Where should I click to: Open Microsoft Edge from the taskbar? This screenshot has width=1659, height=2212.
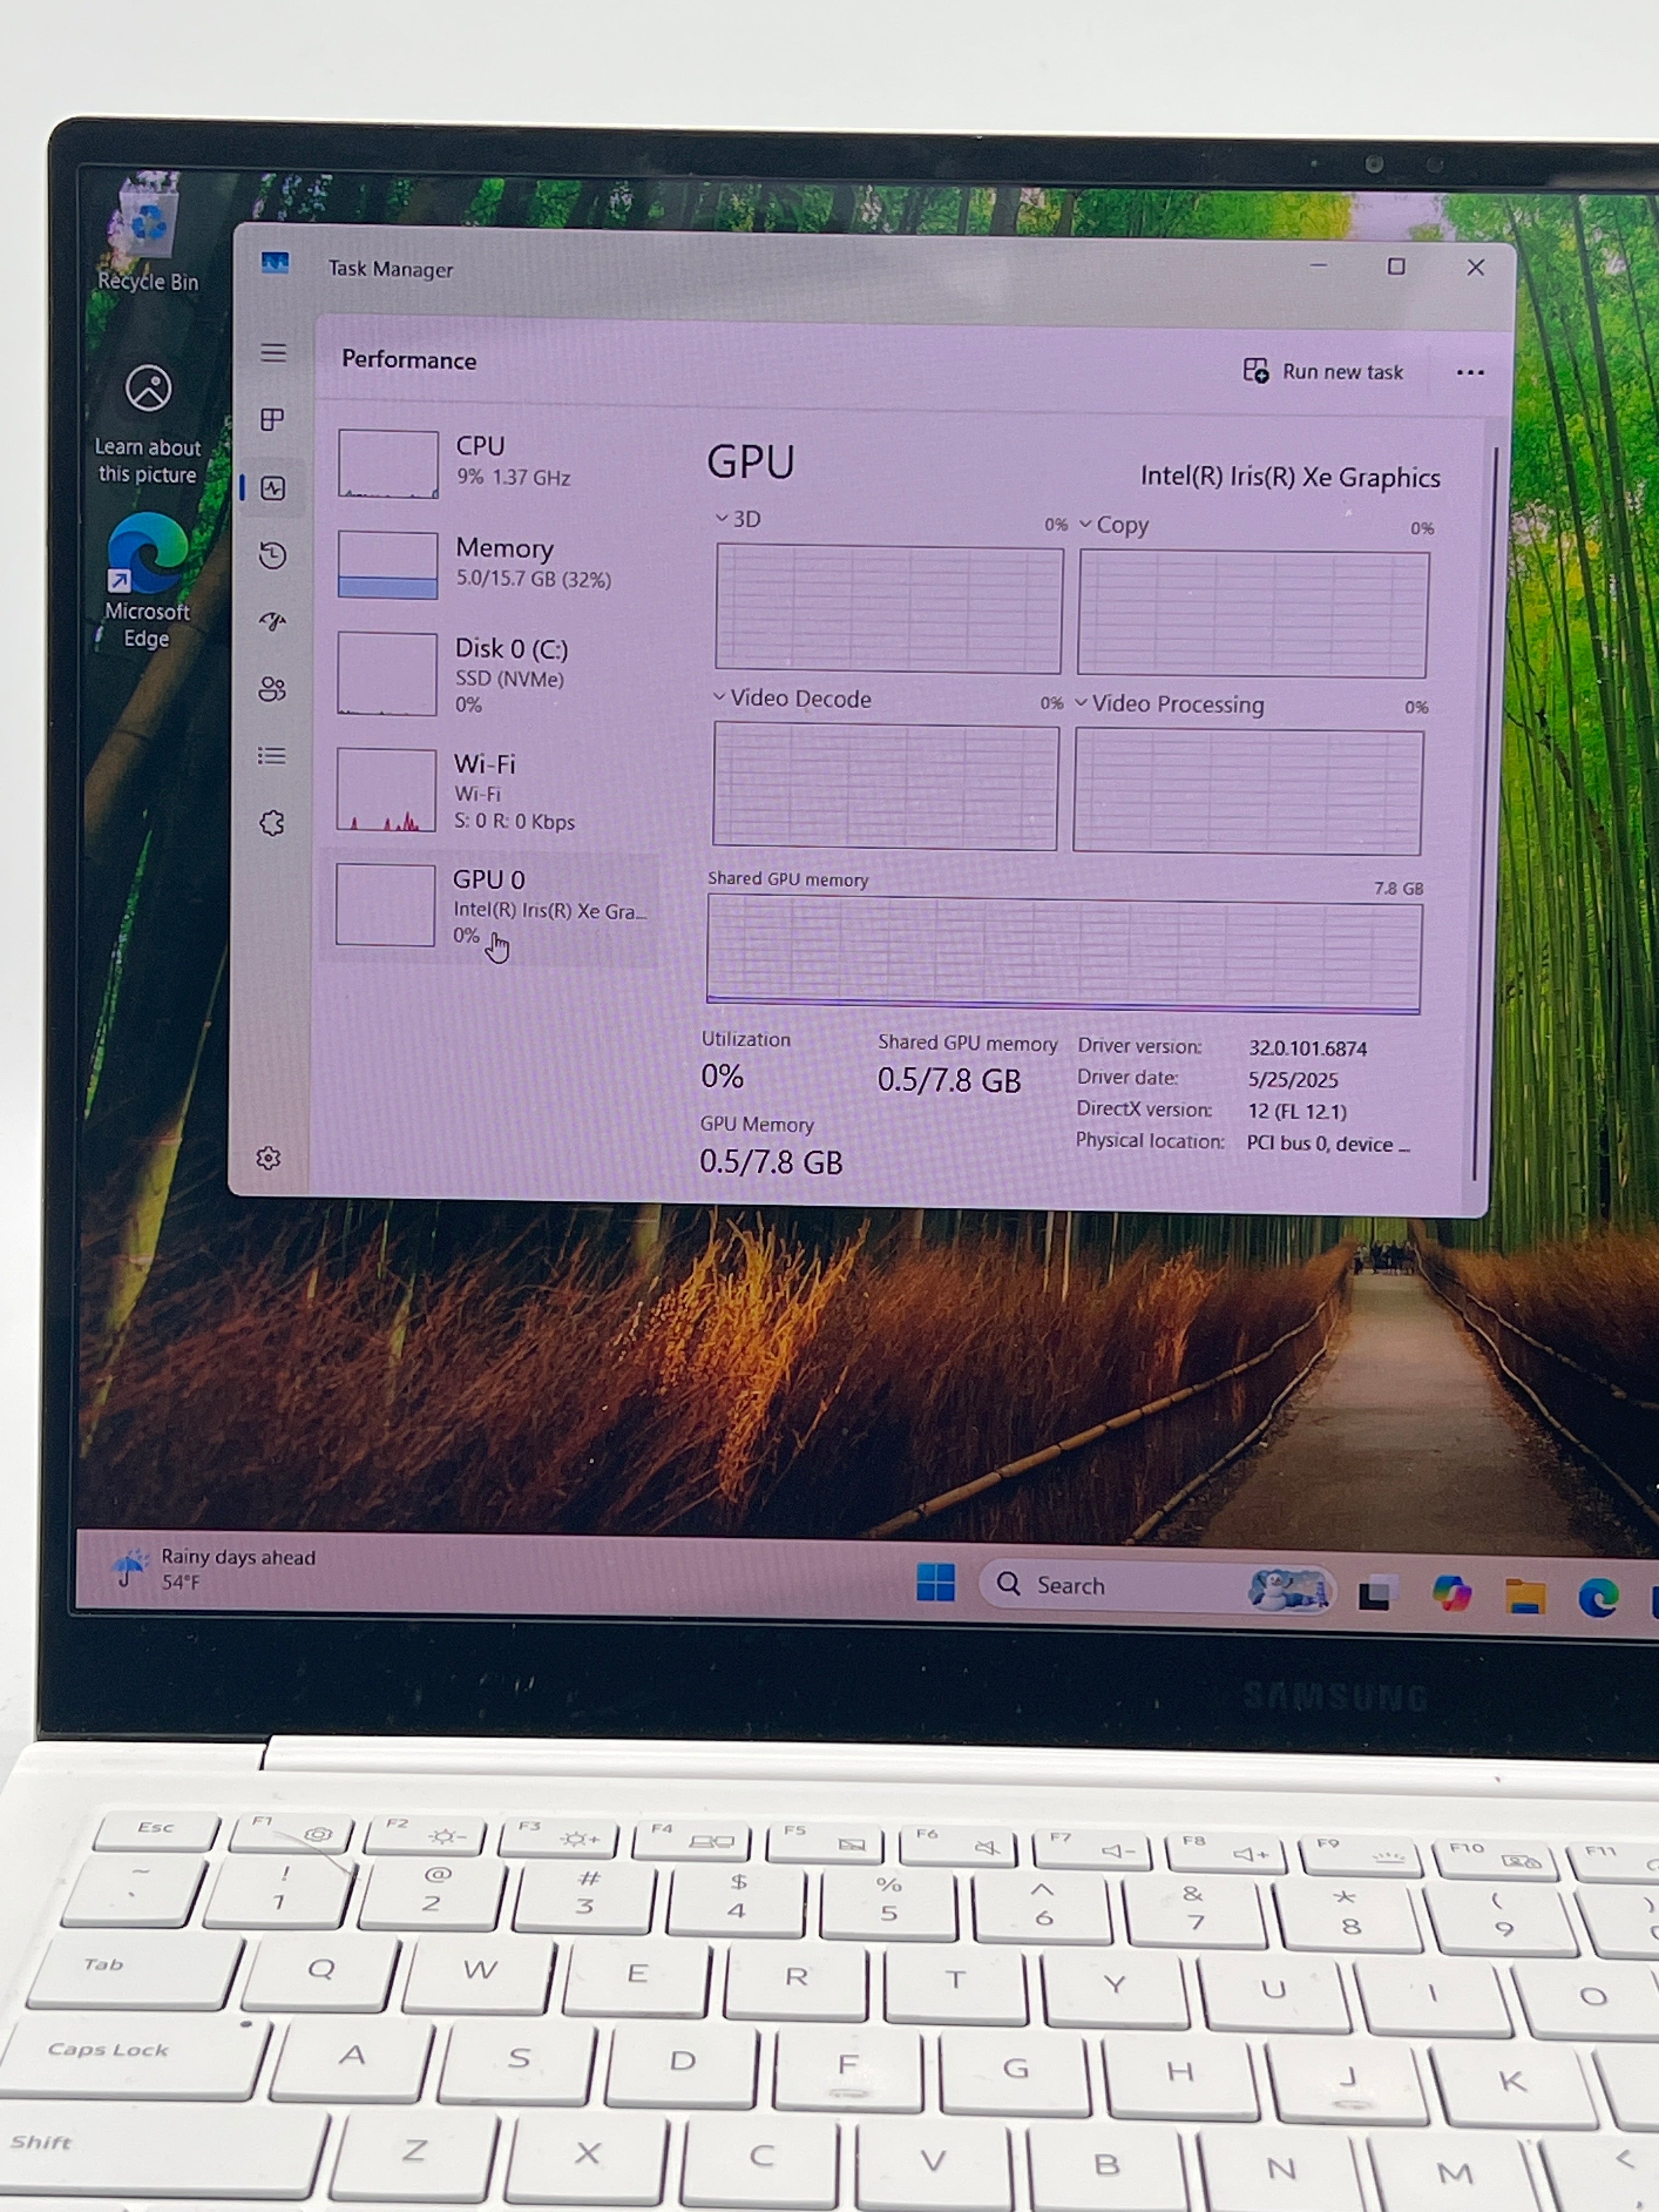(x=1598, y=1598)
